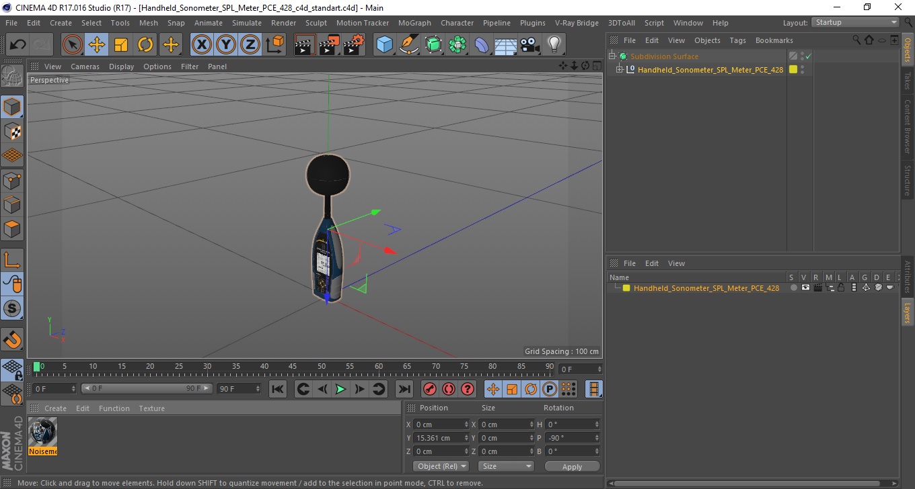Click the timeline range slider bar

pos(147,388)
